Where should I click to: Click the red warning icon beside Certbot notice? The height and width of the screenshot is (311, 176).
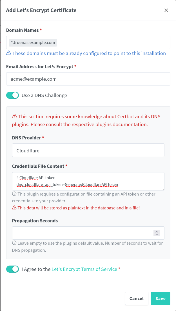coord(14,116)
